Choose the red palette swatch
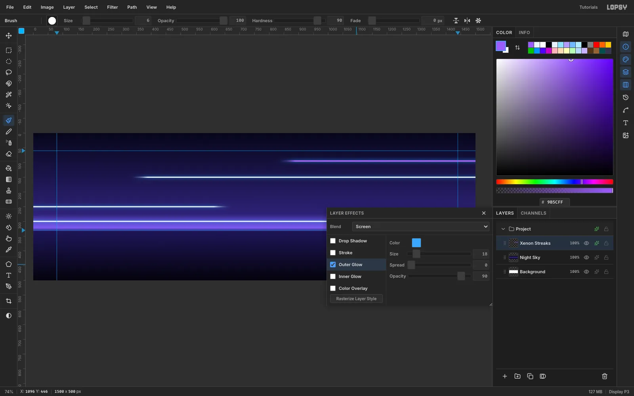 click(596, 45)
